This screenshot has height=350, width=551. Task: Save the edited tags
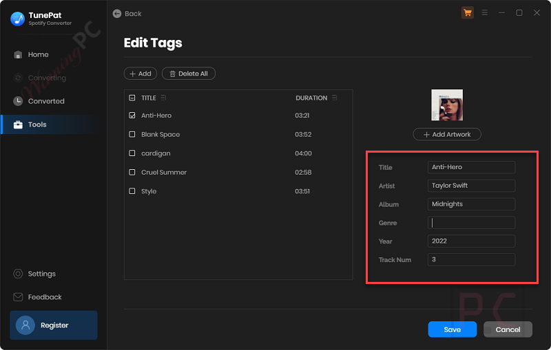point(453,329)
